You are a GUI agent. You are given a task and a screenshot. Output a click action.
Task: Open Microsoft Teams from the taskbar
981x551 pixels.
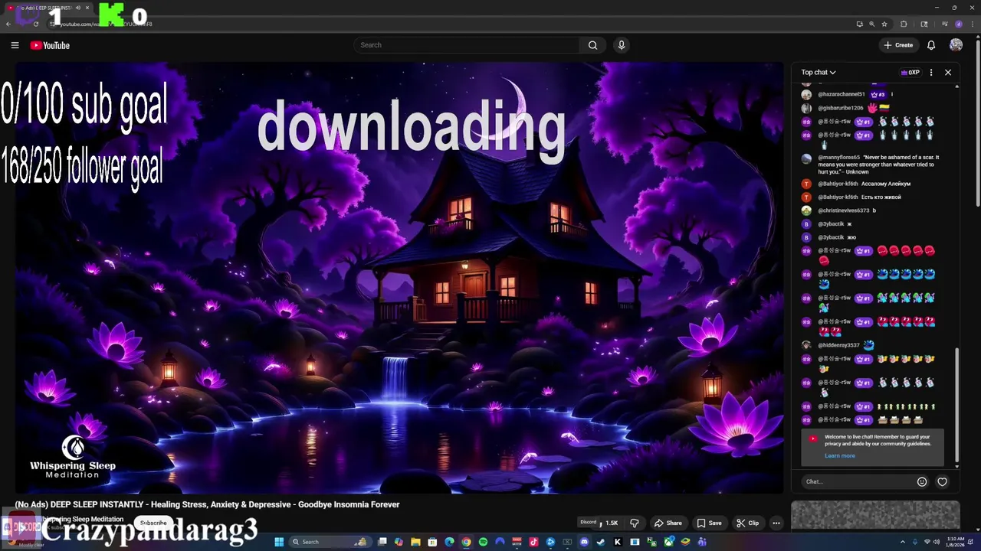click(x=702, y=542)
